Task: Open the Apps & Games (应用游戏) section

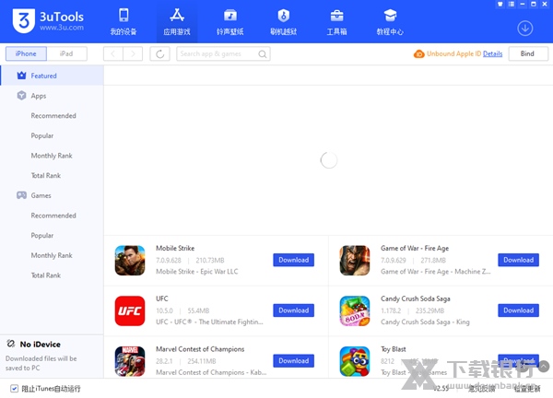Action: click(177, 22)
